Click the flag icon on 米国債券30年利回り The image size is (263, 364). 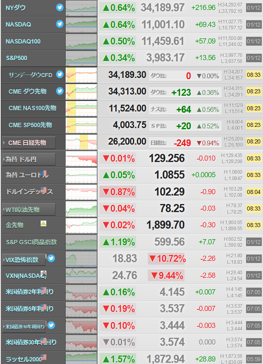tap(43, 341)
